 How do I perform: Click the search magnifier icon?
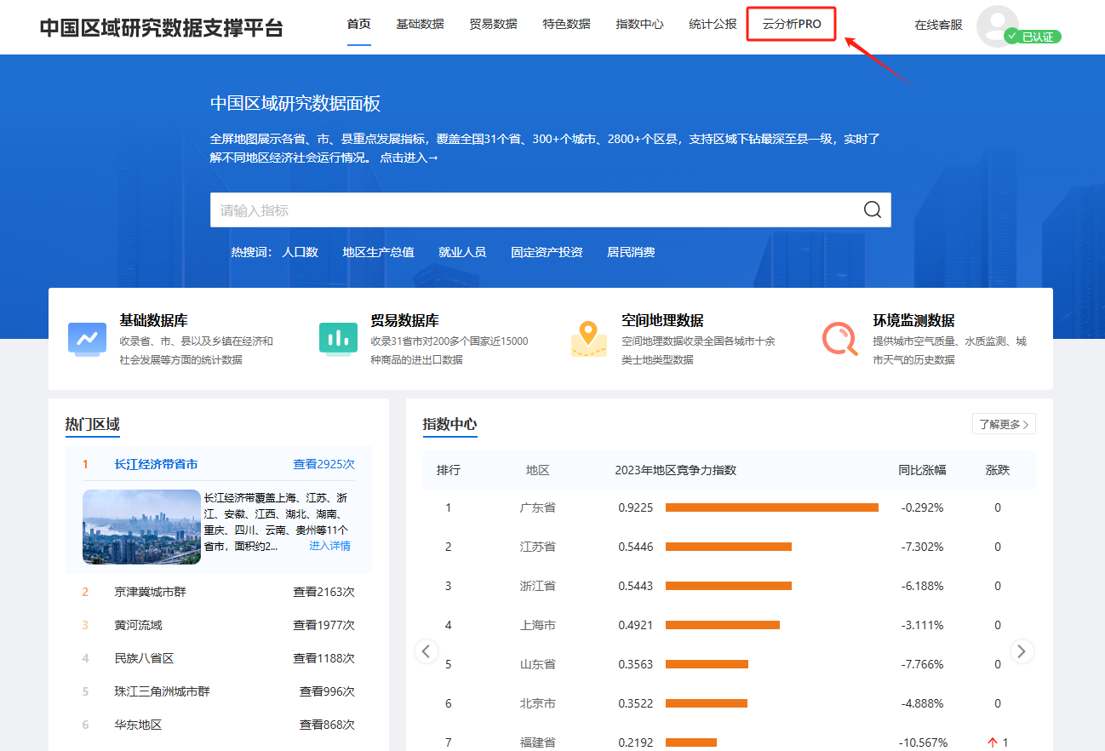pyautogui.click(x=873, y=210)
